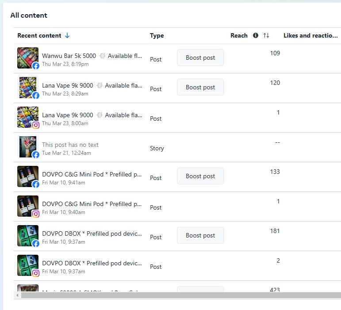Boost the Lana Vape 9k 8:29am post
The image size is (341, 310).
(200, 87)
